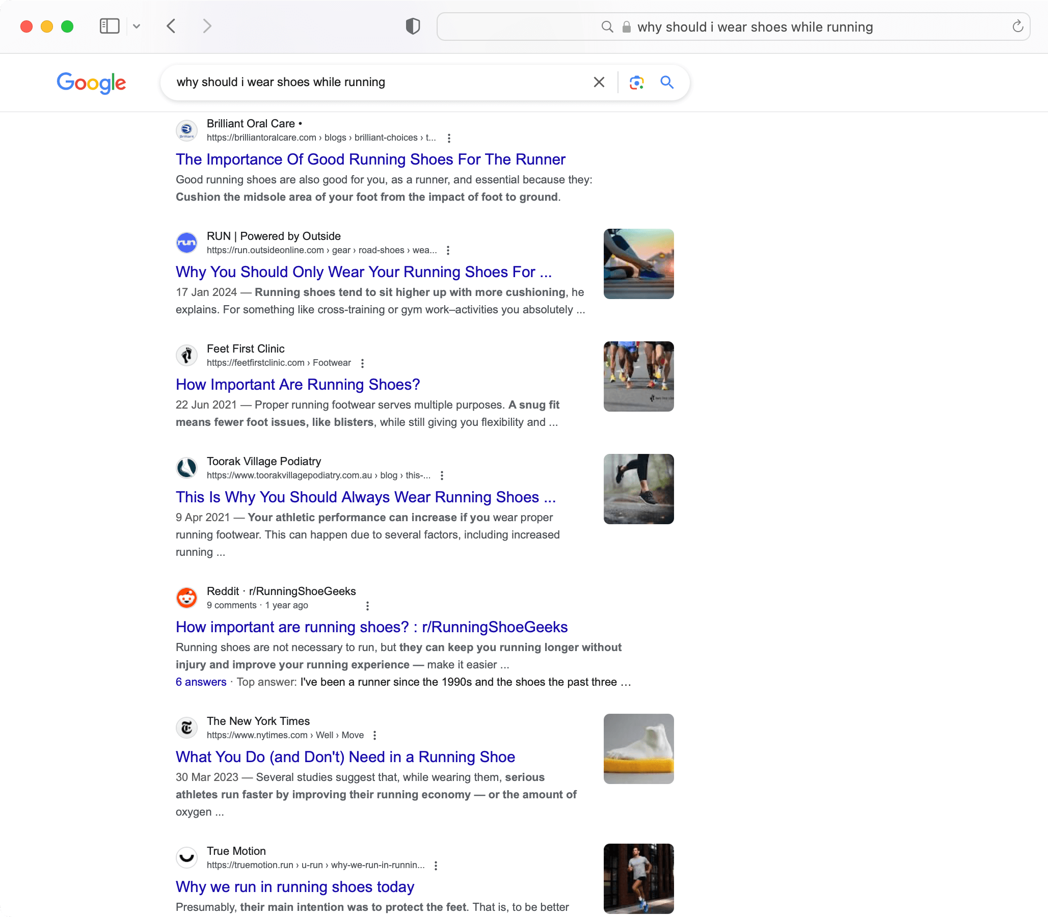Open Why You Should Only Wear Running Shoes link
1048x917 pixels.
(364, 272)
